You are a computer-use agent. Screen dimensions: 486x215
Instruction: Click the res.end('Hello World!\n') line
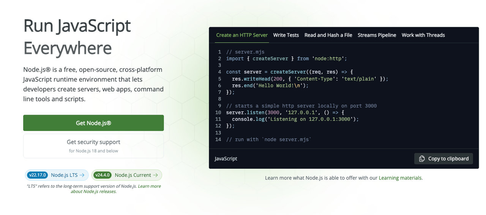click(270, 86)
